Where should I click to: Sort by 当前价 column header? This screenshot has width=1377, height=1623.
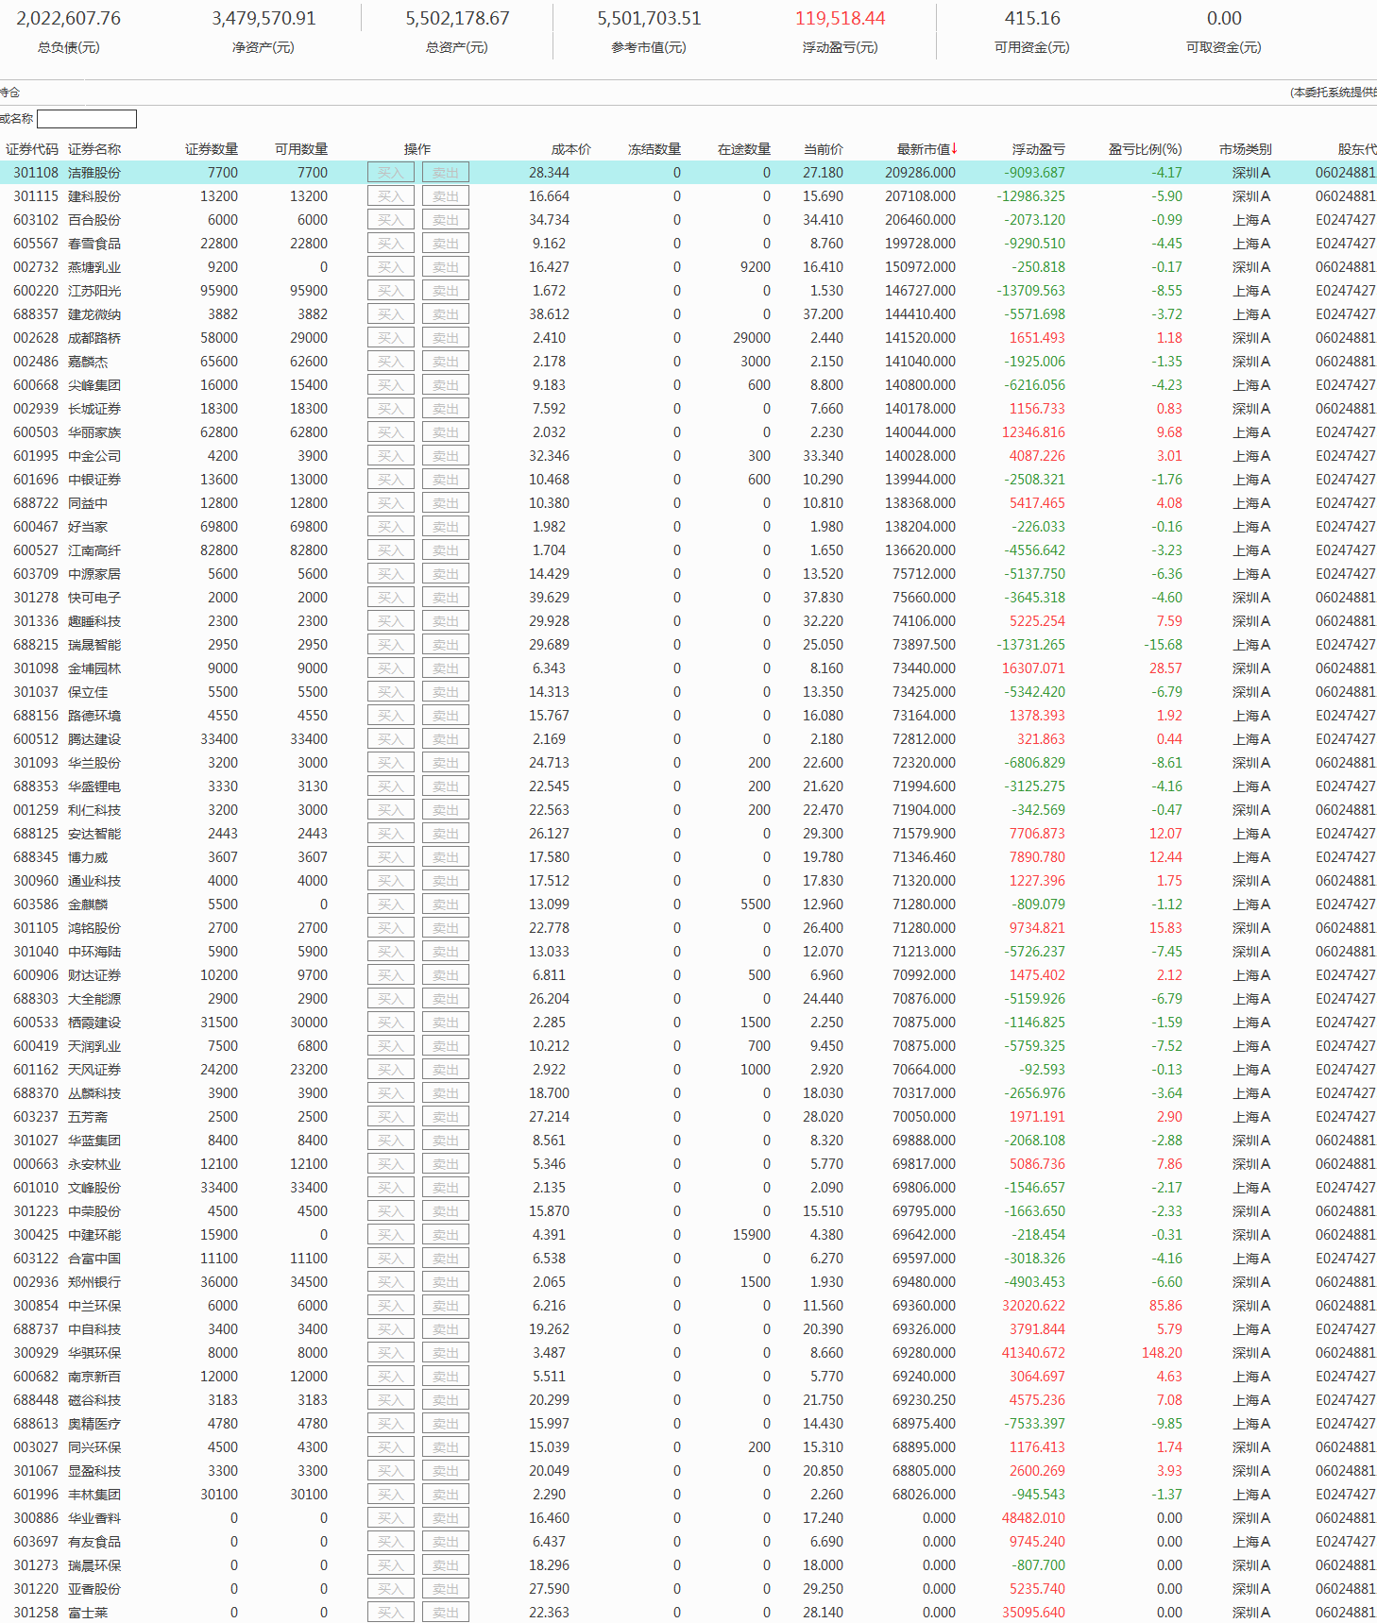[x=823, y=149]
